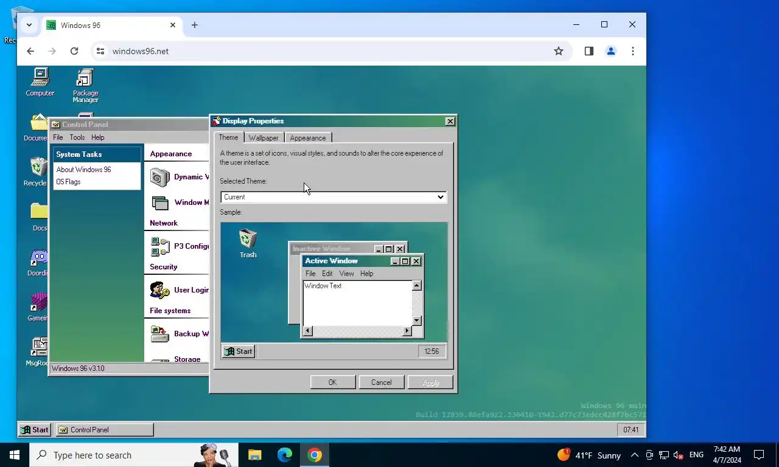Open File Explorer from taskbar
The height and width of the screenshot is (467, 779).
[x=254, y=455]
